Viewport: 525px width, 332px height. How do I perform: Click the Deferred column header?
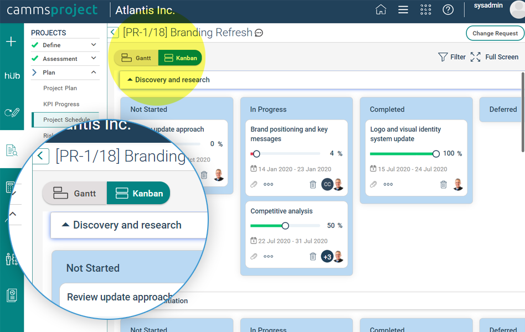(503, 110)
